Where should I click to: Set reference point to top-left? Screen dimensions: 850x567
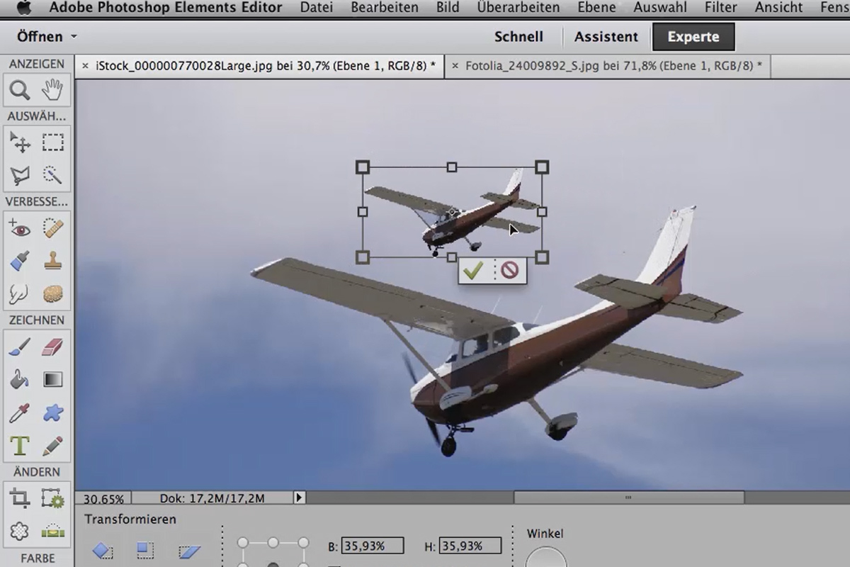click(242, 542)
